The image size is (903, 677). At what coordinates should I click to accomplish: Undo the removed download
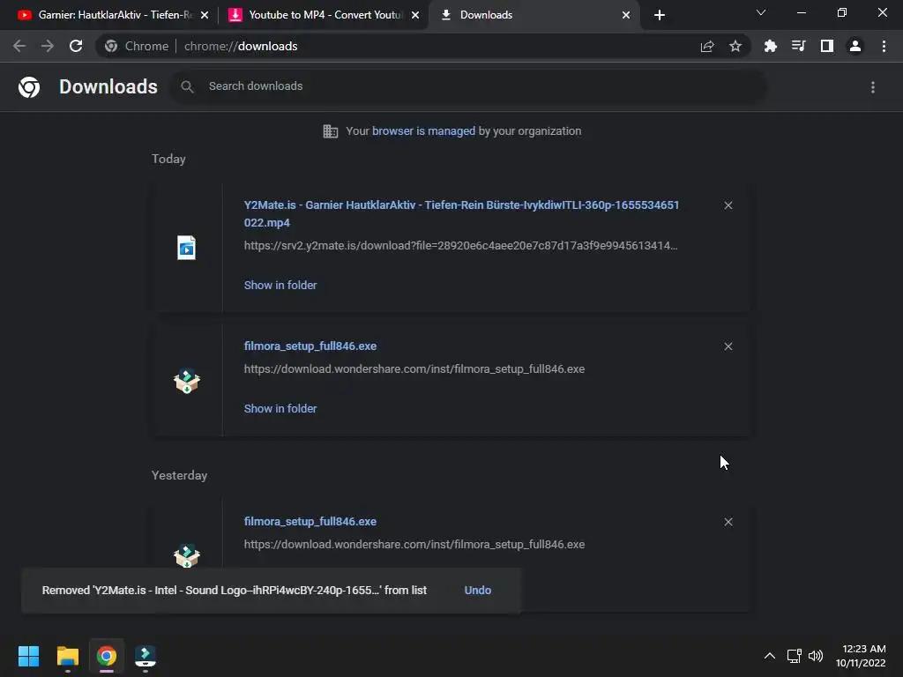(x=478, y=591)
